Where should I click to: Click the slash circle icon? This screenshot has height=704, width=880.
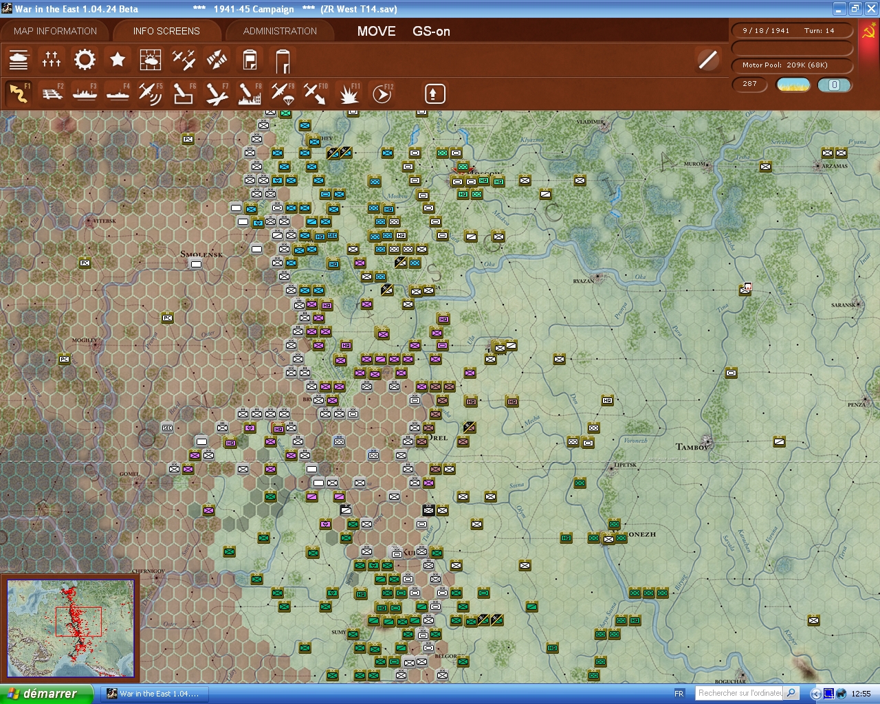click(707, 60)
